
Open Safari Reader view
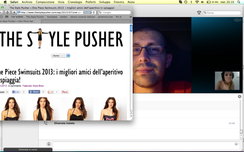pyautogui.click(x=87, y=12)
